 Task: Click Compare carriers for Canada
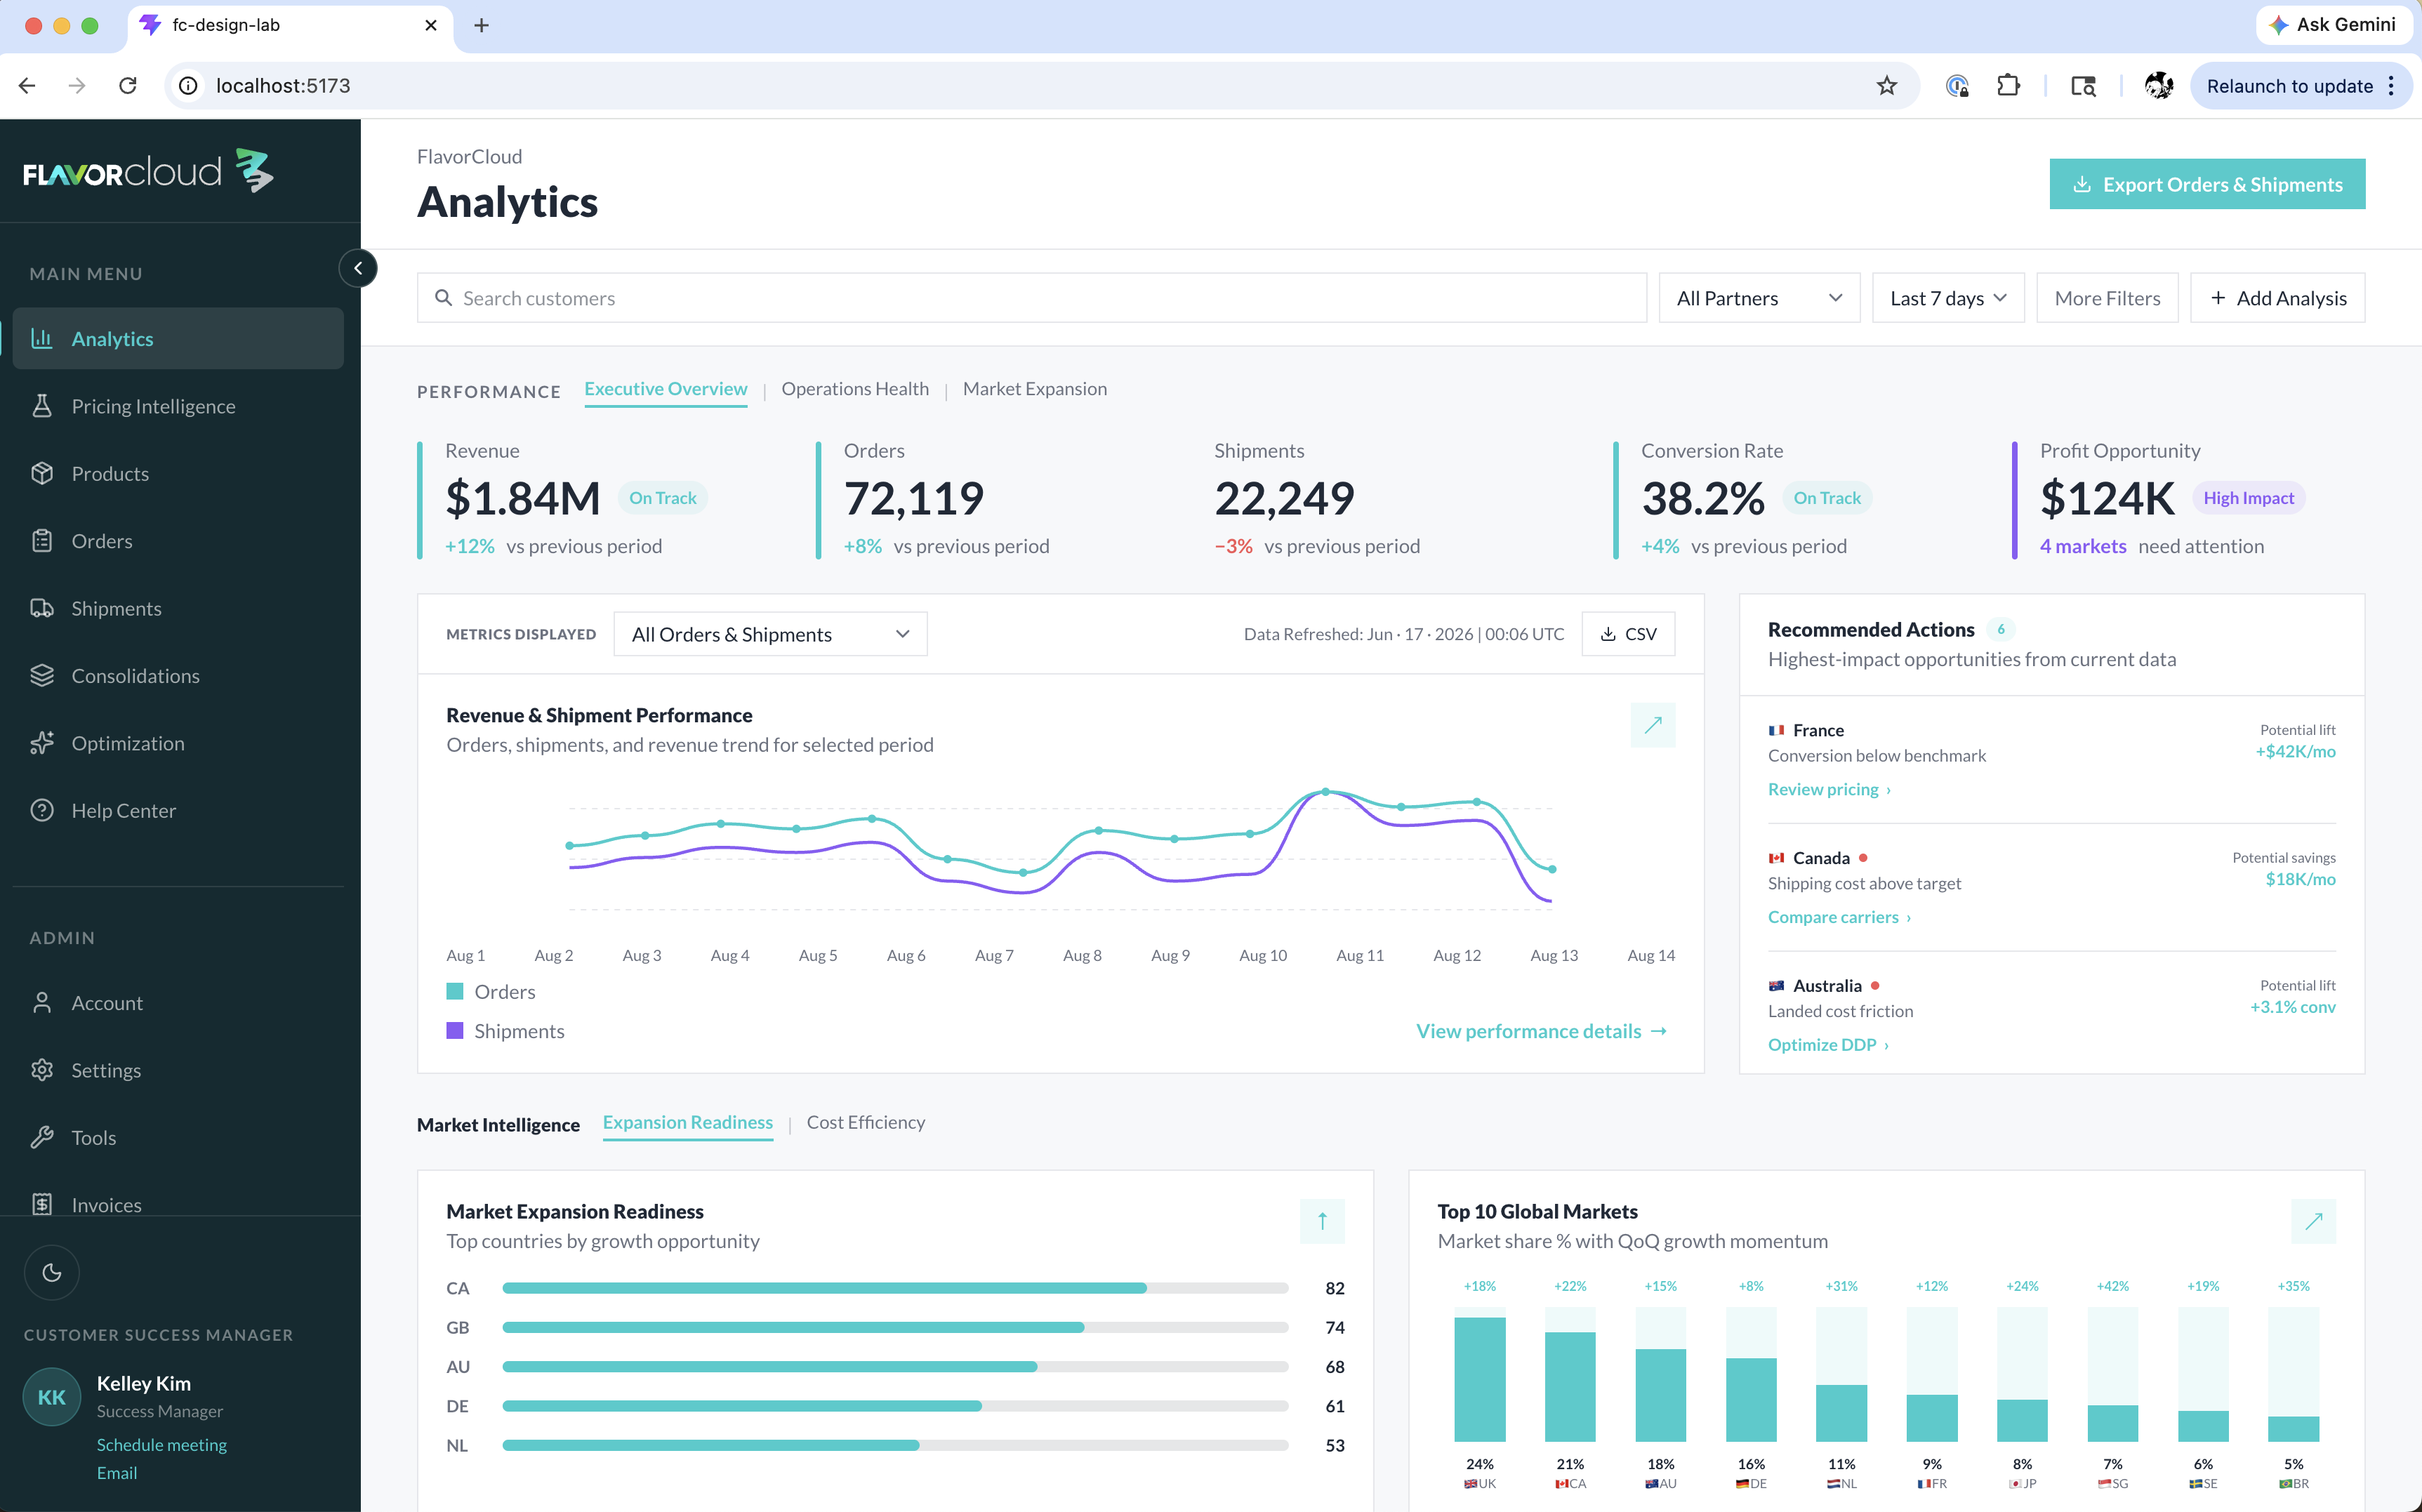[x=1839, y=917]
